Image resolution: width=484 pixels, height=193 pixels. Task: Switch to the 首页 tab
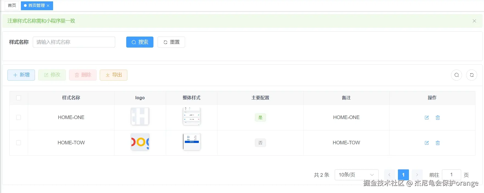(12, 5)
